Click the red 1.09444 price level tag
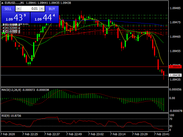Screen dimensions: 183x137 pyautogui.click(x=175, y=67)
